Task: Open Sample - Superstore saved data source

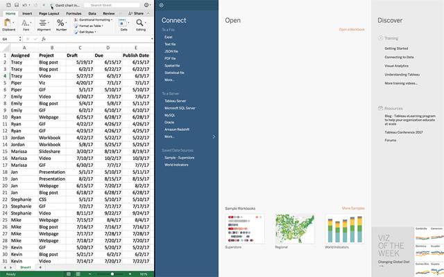Action: 180,158
